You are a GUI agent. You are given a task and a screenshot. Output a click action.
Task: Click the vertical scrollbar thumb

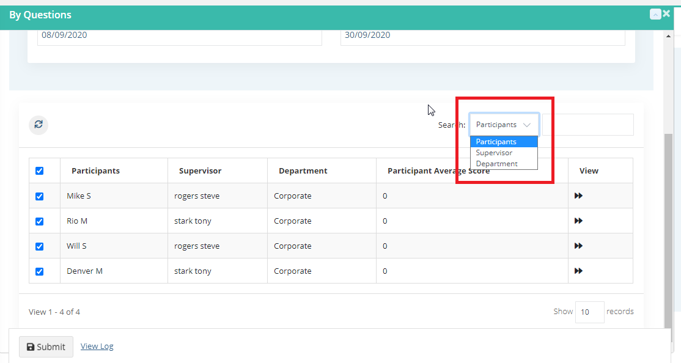pyautogui.click(x=668, y=230)
